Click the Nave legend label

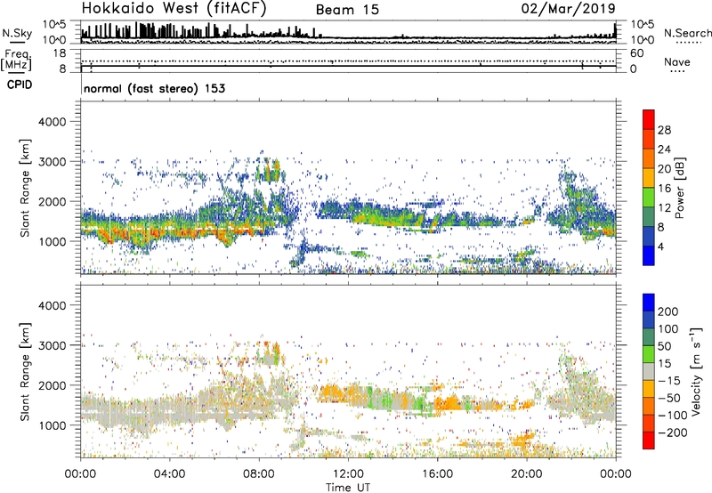tap(677, 61)
